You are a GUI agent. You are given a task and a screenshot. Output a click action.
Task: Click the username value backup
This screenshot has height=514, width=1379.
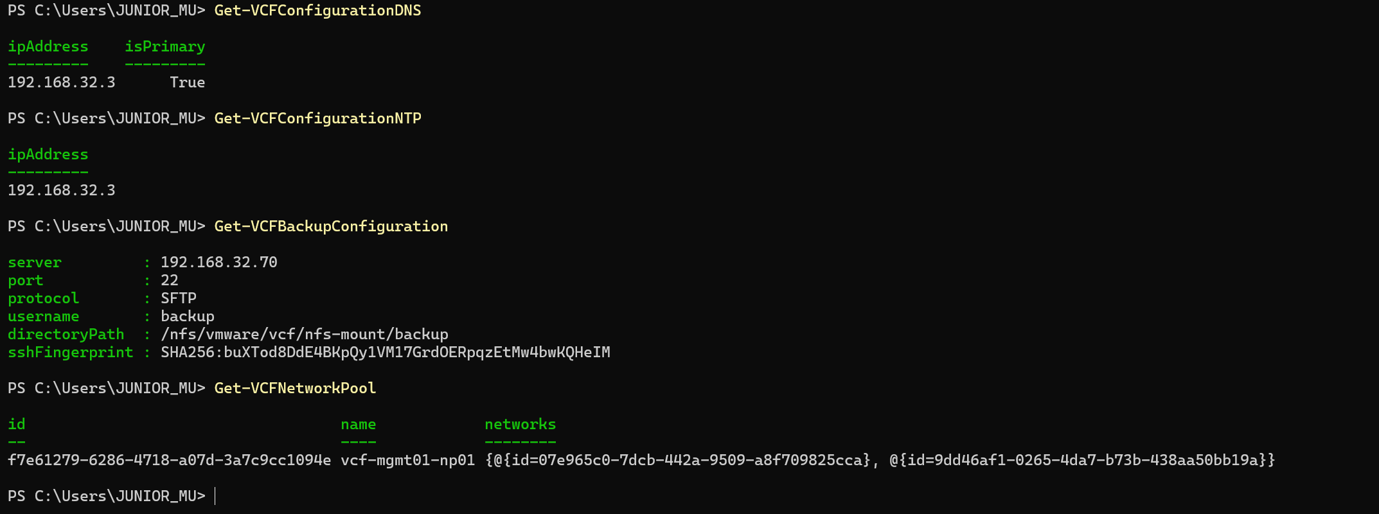pyautogui.click(x=187, y=316)
